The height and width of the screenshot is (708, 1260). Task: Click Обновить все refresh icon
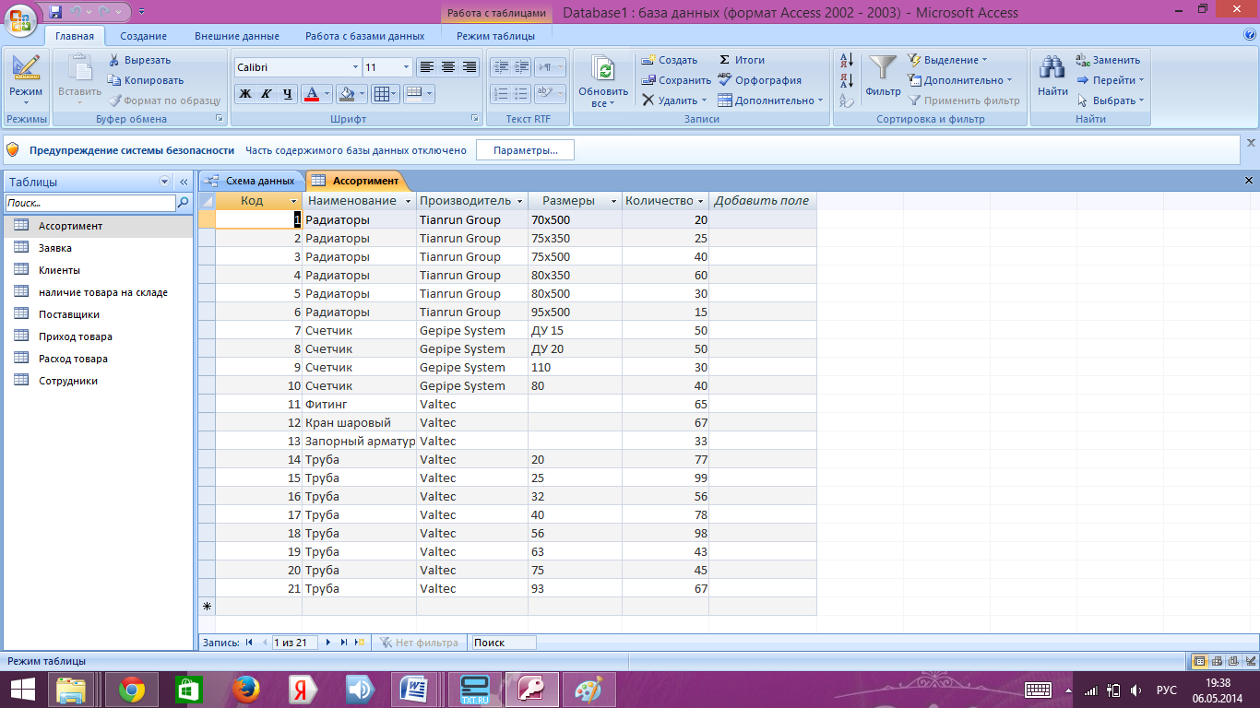pyautogui.click(x=603, y=82)
